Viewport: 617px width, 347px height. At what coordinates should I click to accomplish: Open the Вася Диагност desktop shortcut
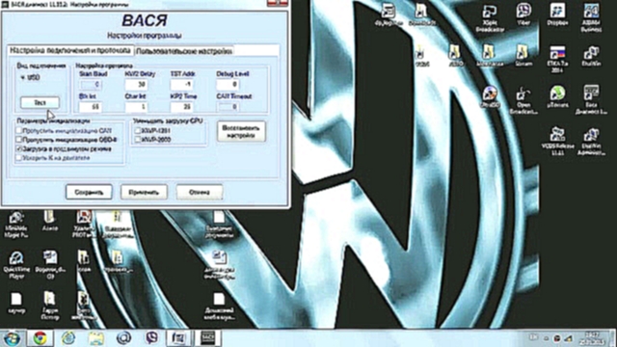coord(591,100)
